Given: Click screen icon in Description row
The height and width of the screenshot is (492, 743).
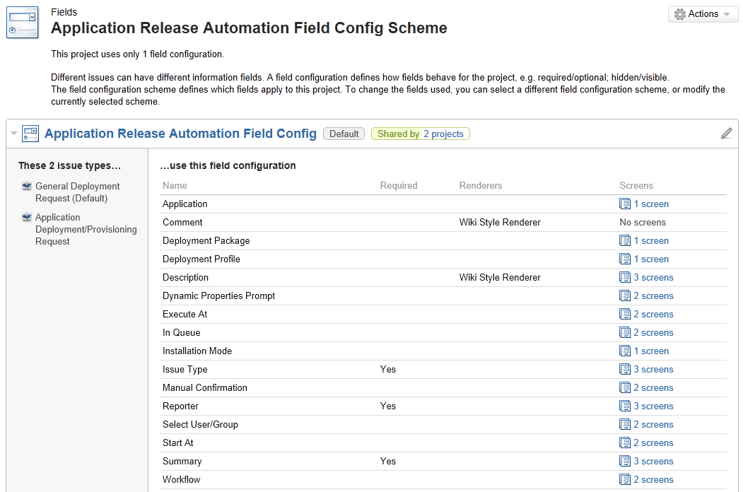Looking at the screenshot, I should pos(624,277).
